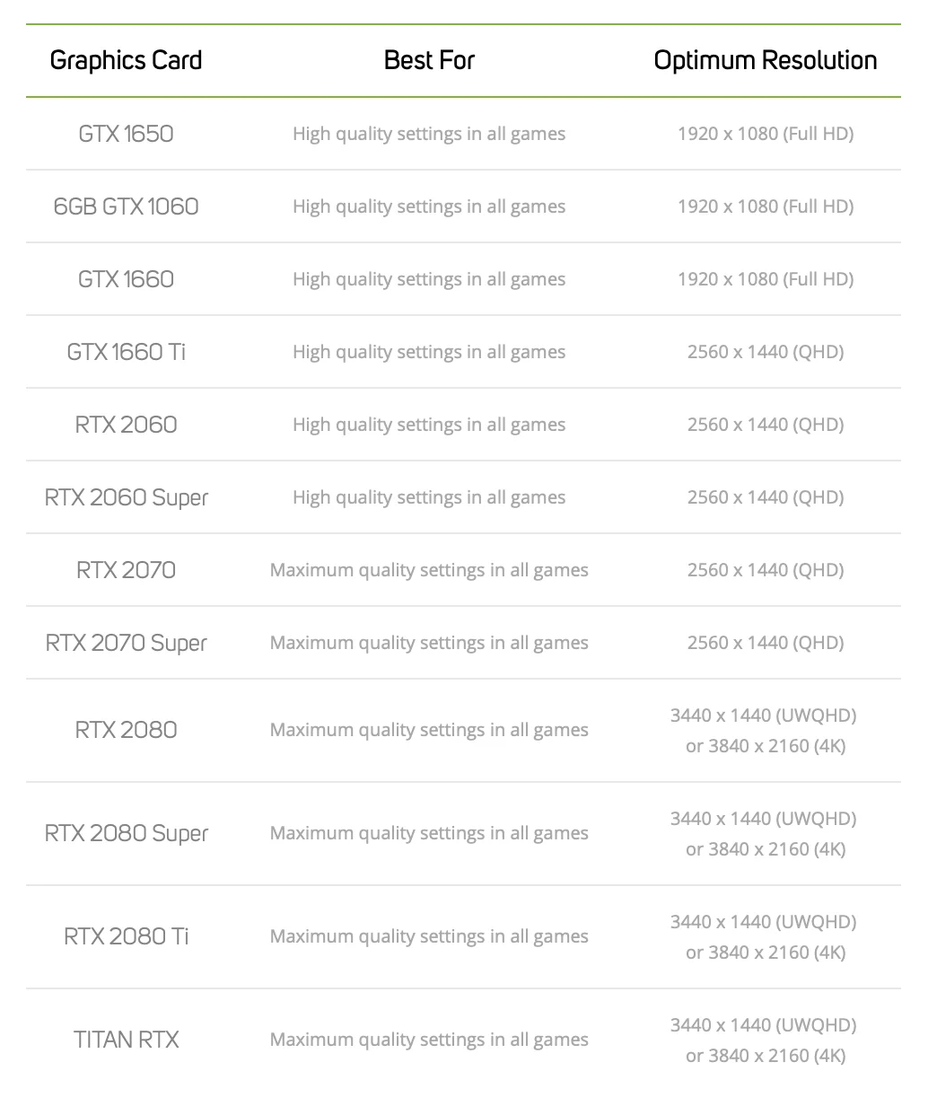Select the GTX 1650 card name
The width and height of the screenshot is (928, 1115).
(x=126, y=134)
